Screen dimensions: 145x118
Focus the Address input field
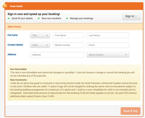tap(57, 55)
